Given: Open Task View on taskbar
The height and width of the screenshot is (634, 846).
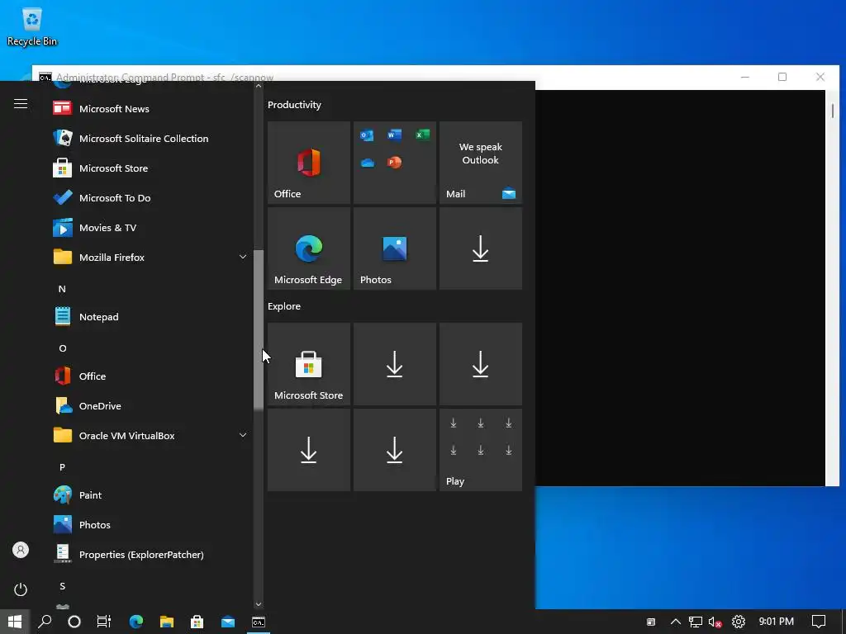Looking at the screenshot, I should pyautogui.click(x=104, y=622).
